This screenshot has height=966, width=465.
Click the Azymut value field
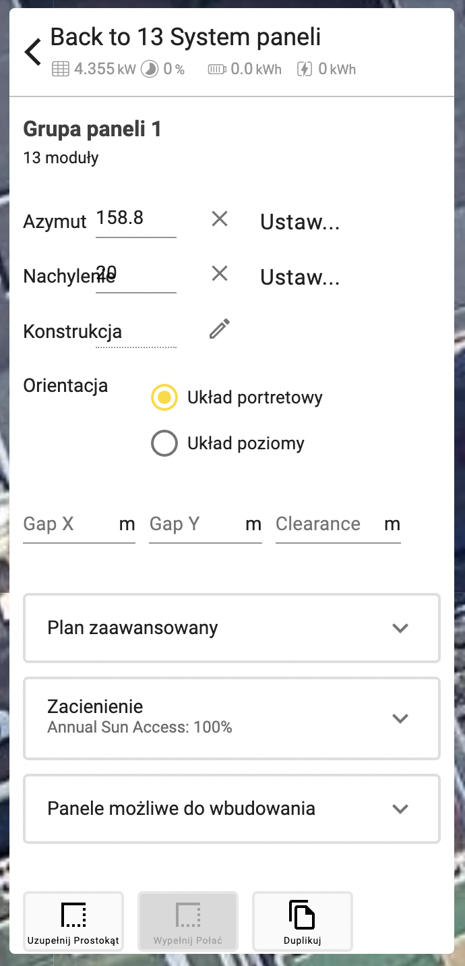136,219
